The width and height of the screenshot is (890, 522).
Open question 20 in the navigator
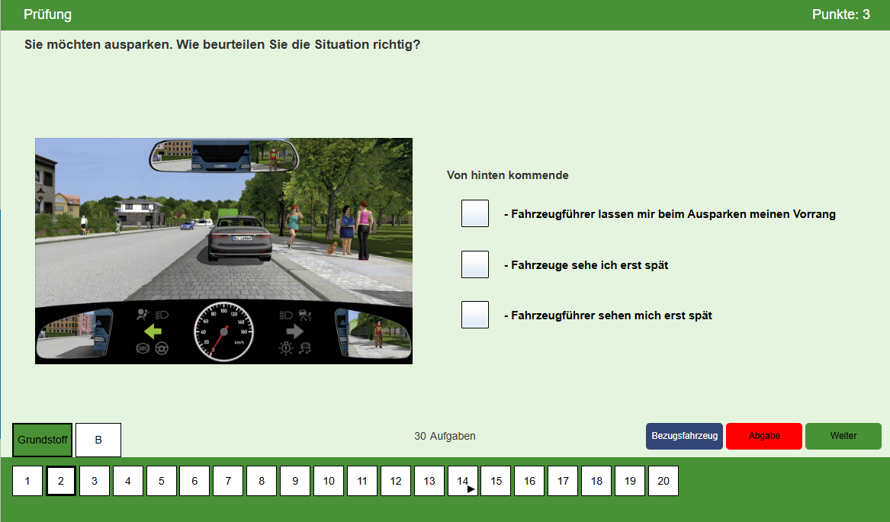click(x=663, y=481)
